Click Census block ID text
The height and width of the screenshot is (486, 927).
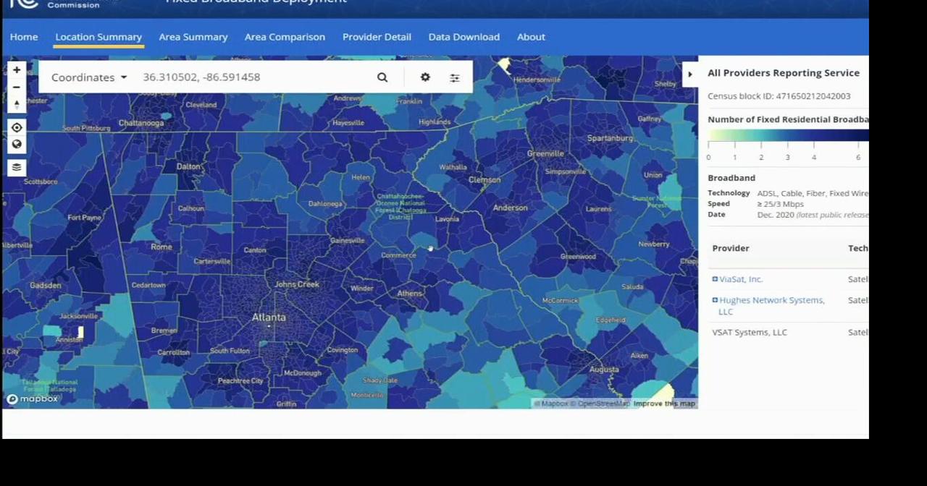[x=779, y=96]
